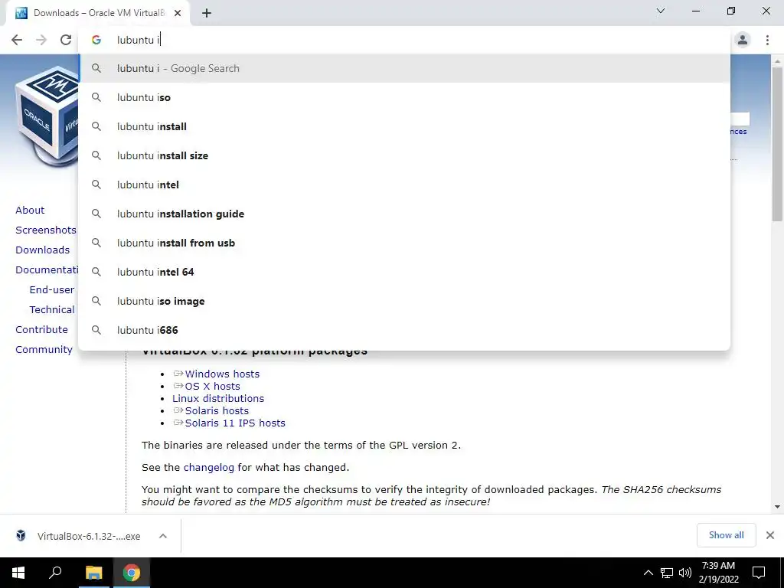This screenshot has width=784, height=588.
Task: Select 'lubuntu i - Google Search' suggestion
Action: 404,68
